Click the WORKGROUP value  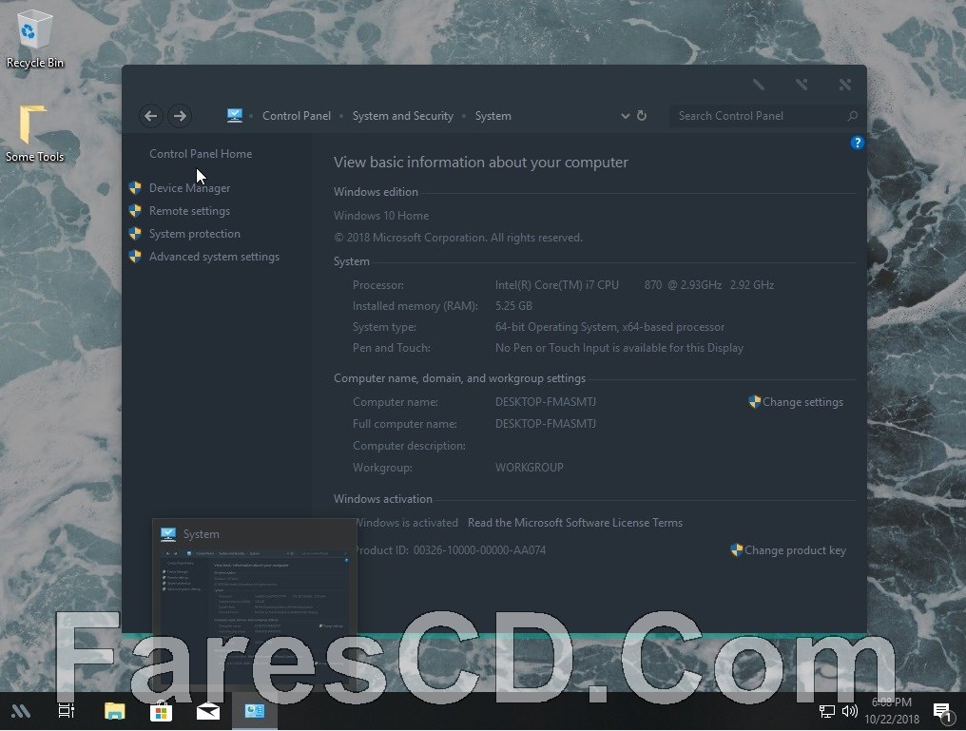pos(530,468)
